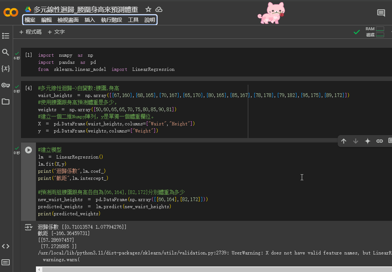Open the secrets key panel
The width and height of the screenshot is (392, 272).
pos(6,85)
